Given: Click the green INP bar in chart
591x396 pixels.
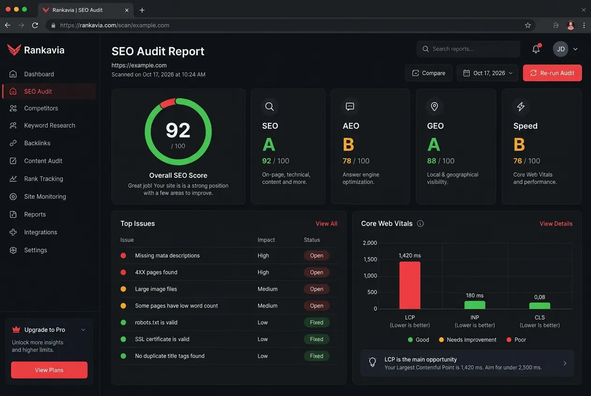Looking at the screenshot, I should tap(475, 305).
